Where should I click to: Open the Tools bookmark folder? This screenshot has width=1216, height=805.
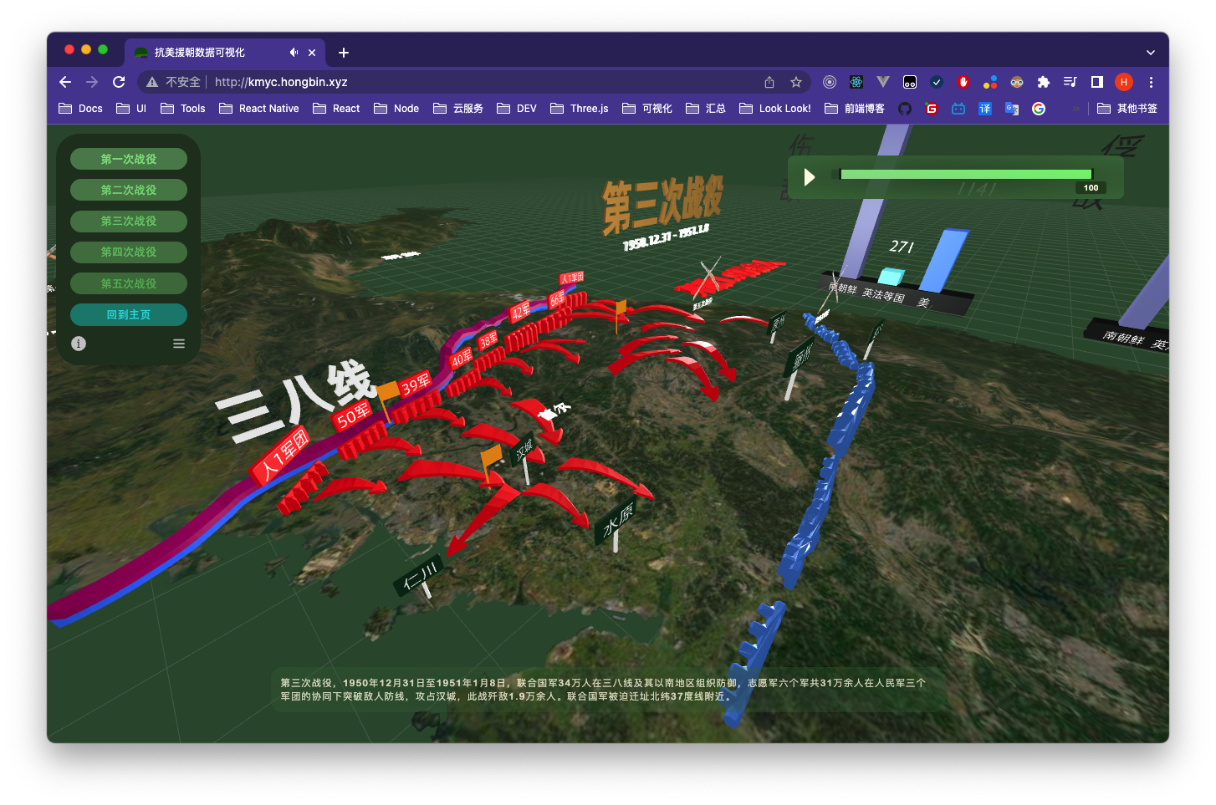182,109
